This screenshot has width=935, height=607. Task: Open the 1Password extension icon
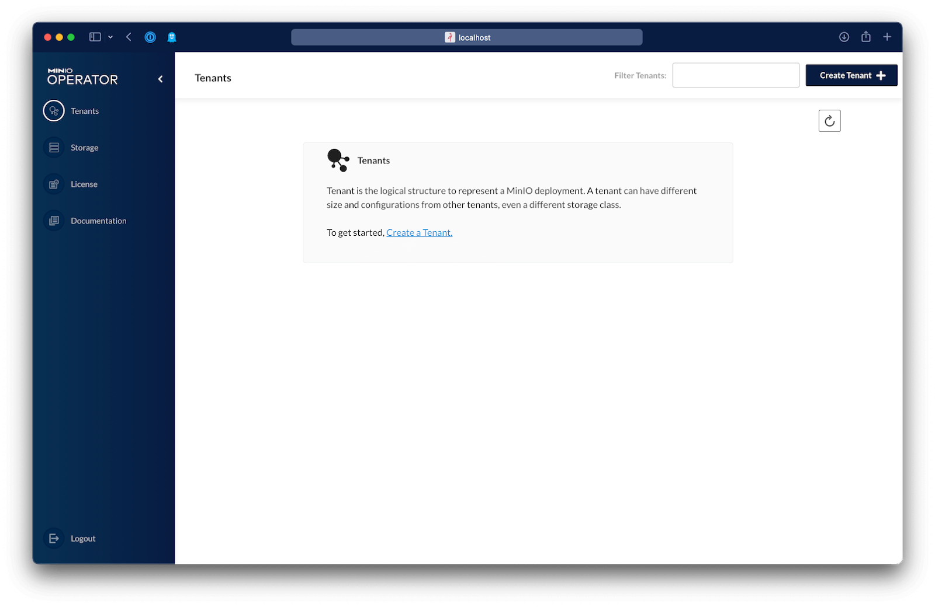pos(150,37)
